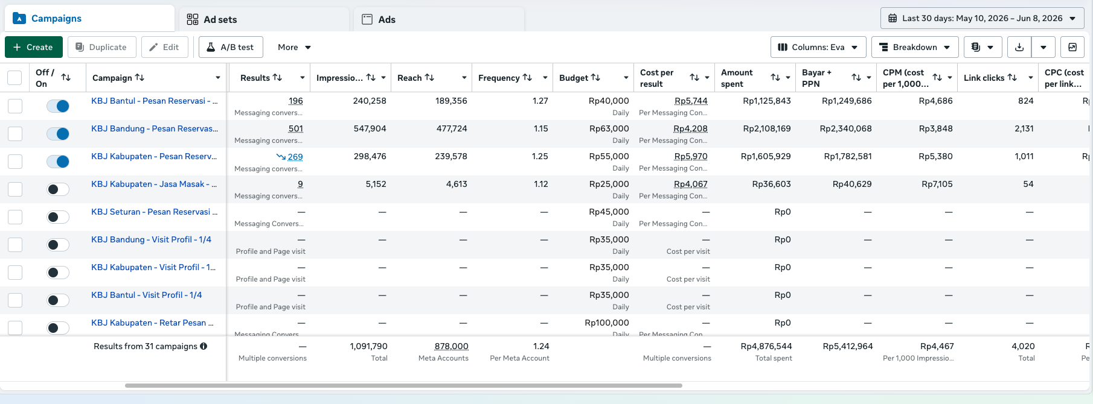
Task: Tick the checkbox for KBJ Bandung Pesan Reservasi row
Action: point(15,134)
